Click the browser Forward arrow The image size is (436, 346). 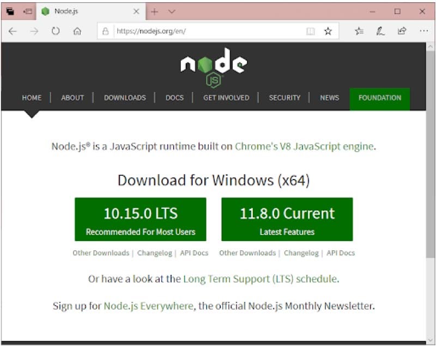[x=34, y=32]
